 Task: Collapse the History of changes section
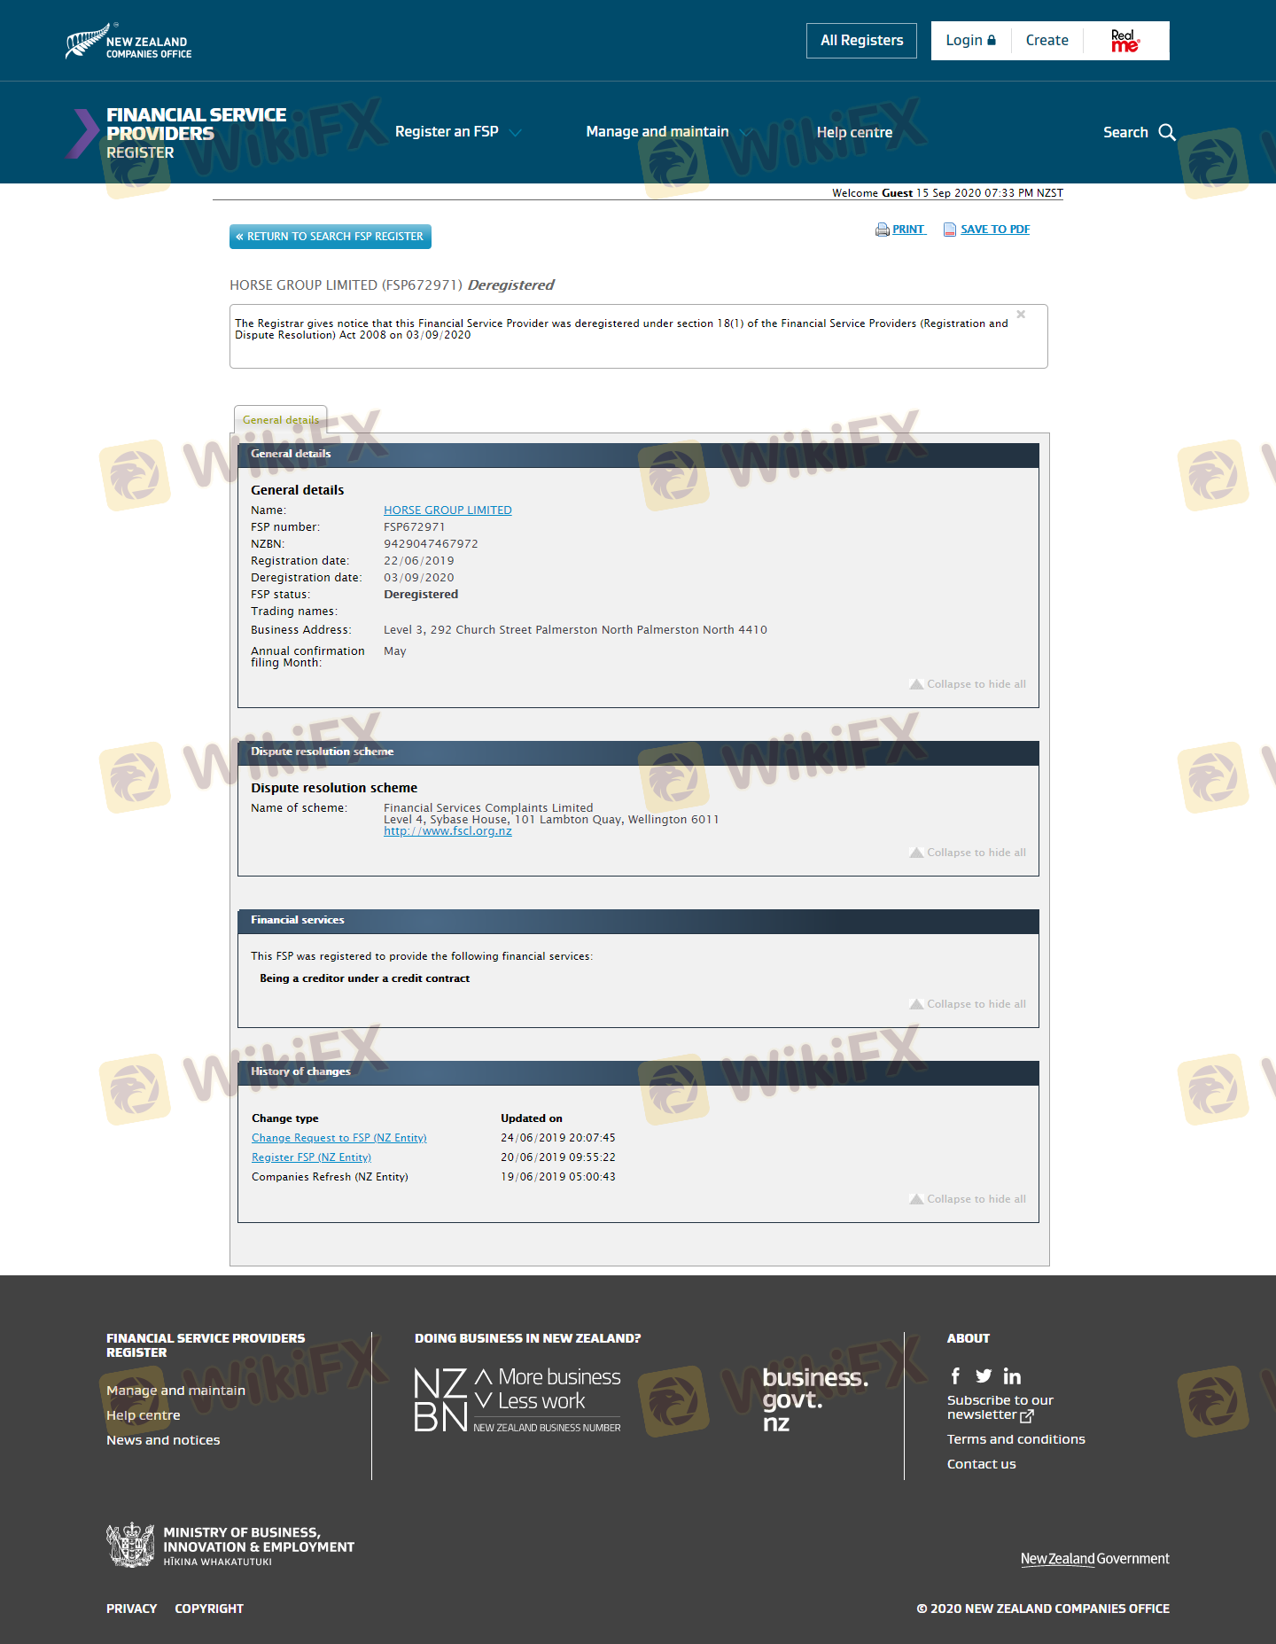tap(968, 1199)
